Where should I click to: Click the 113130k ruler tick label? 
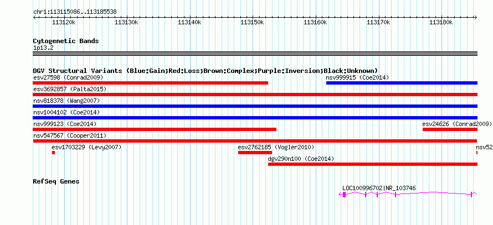click(127, 22)
